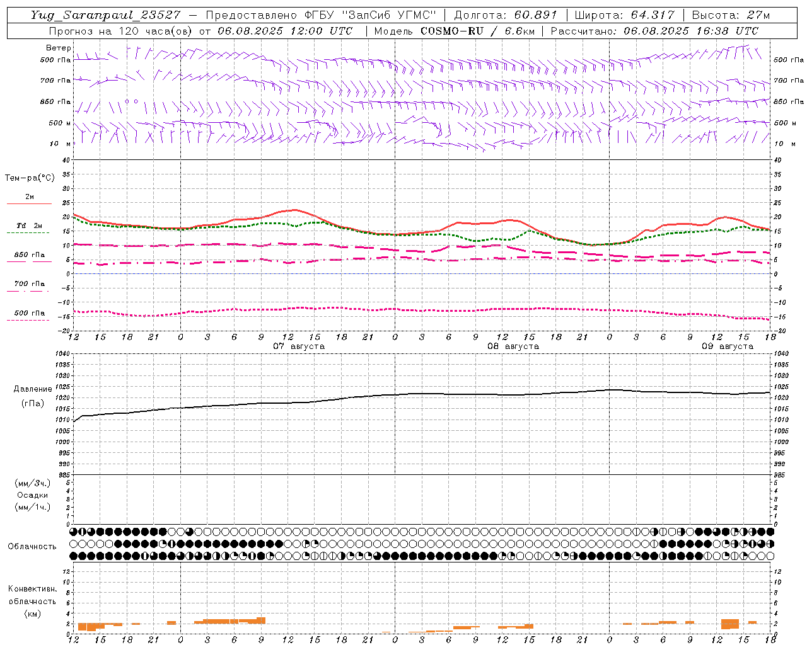
Task: Click the Давление pressure panel label
Action: 33,389
